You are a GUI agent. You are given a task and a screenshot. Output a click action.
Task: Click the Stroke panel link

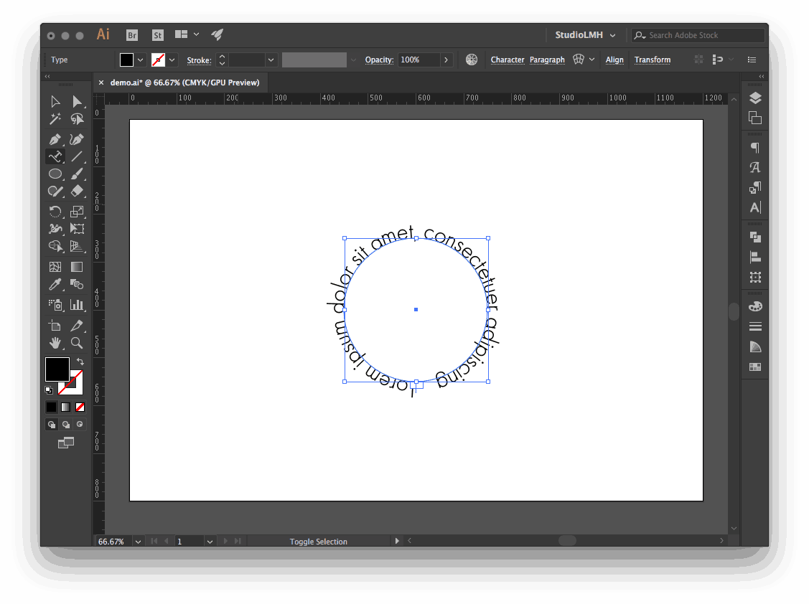(199, 60)
